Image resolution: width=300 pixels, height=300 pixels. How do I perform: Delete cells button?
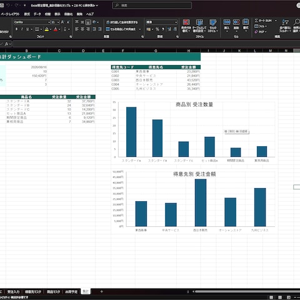coord(236,26)
